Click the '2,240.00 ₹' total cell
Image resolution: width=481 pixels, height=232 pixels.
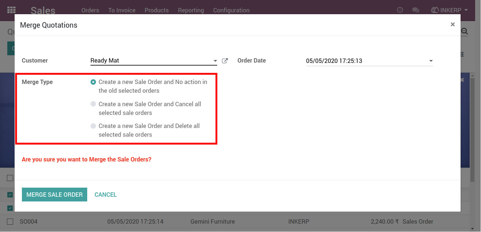click(x=384, y=221)
